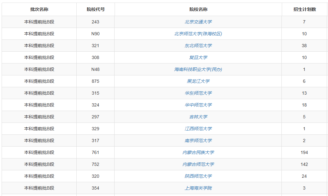Select school code 761 cell
Screen dimensions: 328x196
click(x=95, y=152)
